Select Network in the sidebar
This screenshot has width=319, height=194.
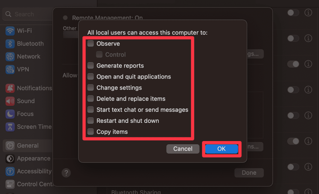pos(29,56)
